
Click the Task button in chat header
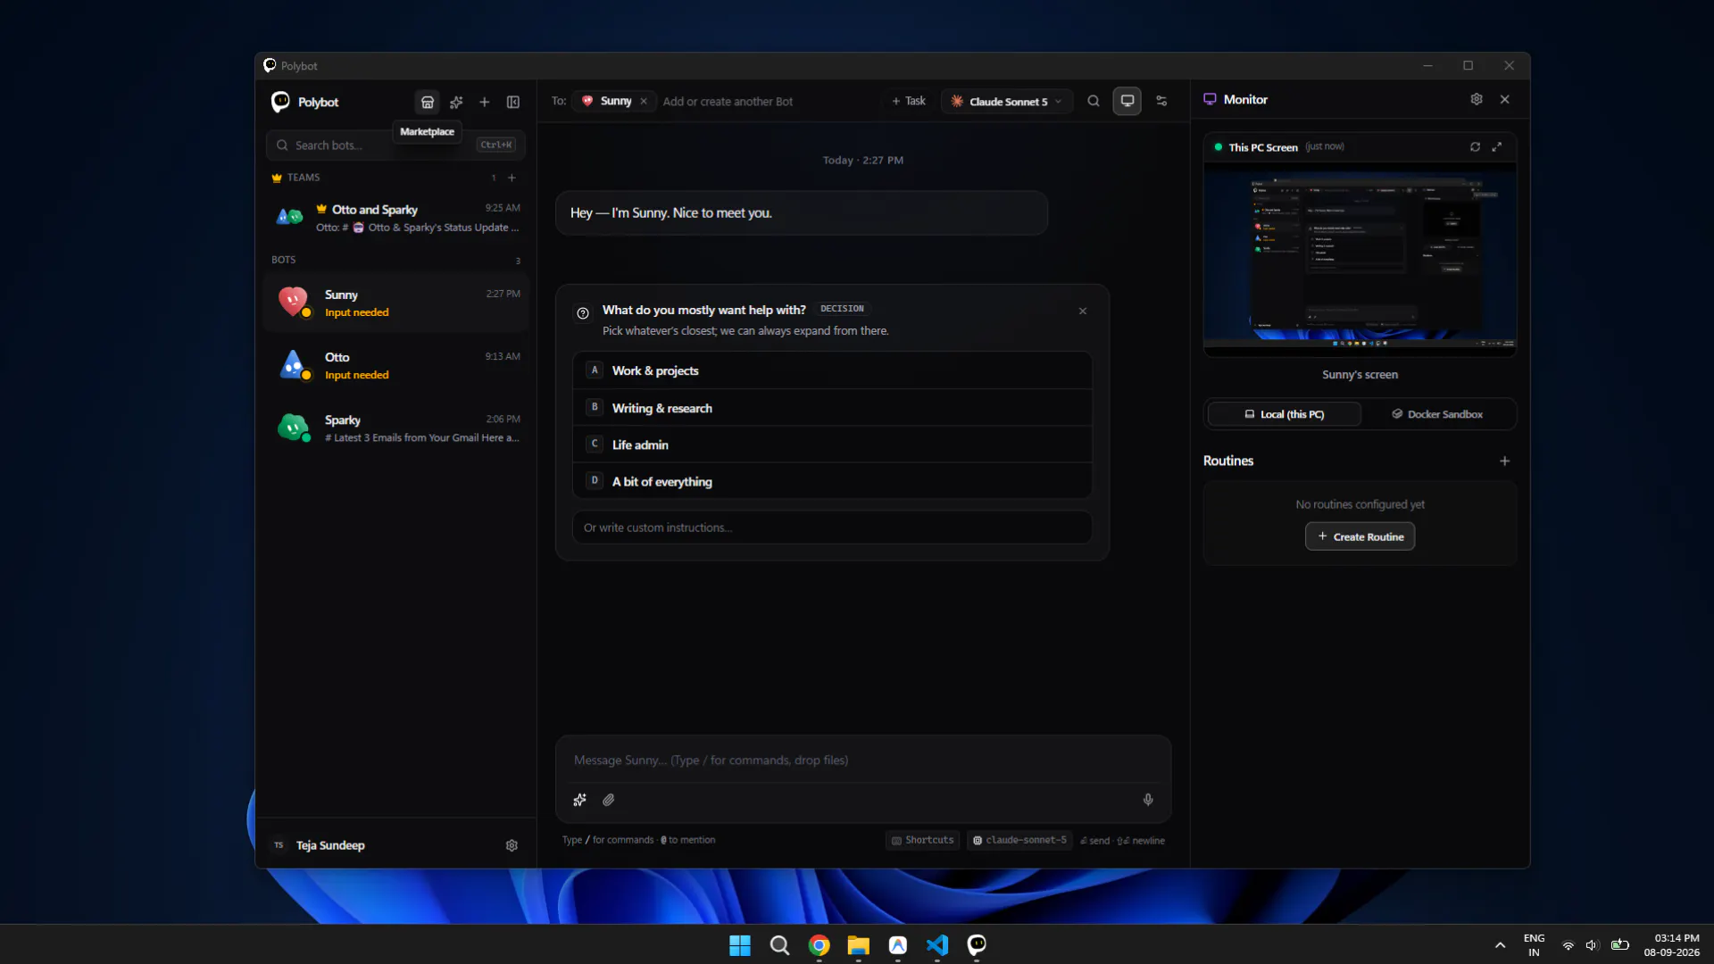point(909,101)
